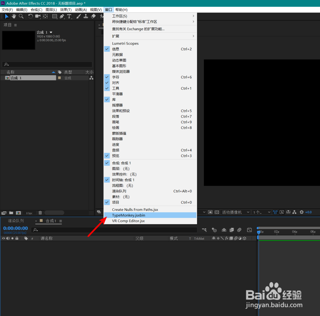This screenshot has height=316, width=320.
Task: Open the 效果(T) menu
Action: (66, 10)
